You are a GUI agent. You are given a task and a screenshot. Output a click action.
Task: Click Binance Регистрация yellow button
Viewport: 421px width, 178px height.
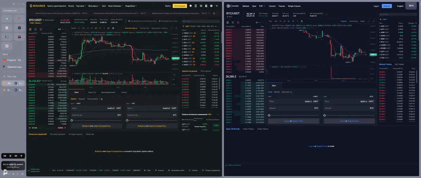point(180,6)
